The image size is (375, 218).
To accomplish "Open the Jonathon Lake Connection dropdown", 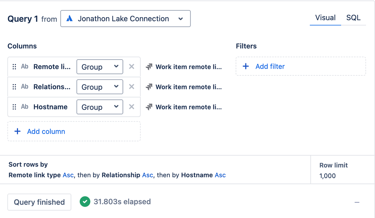I will [x=126, y=19].
